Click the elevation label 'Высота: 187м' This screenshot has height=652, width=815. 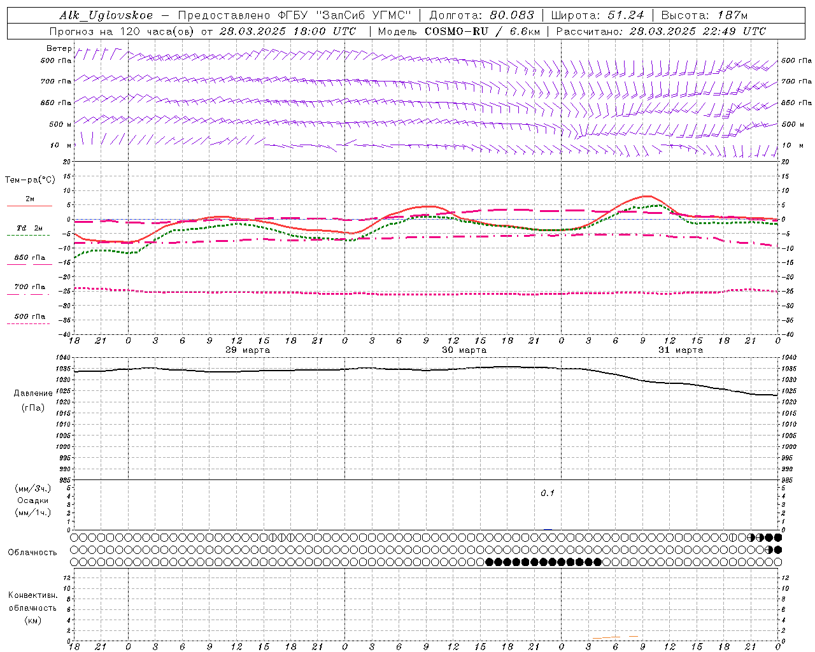[x=704, y=15]
